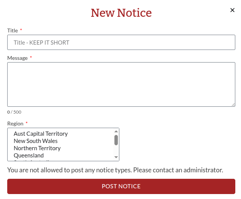
Task: Focus the Message text area
Action: [x=121, y=84]
